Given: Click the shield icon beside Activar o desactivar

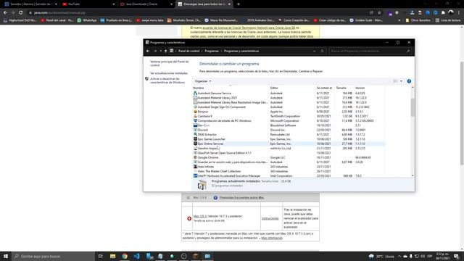Looking at the screenshot, I should (146, 79).
